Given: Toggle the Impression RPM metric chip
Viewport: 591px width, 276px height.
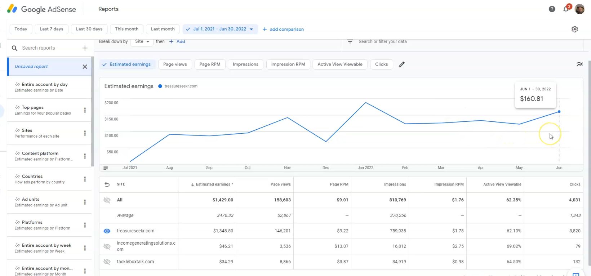Looking at the screenshot, I should (x=288, y=64).
